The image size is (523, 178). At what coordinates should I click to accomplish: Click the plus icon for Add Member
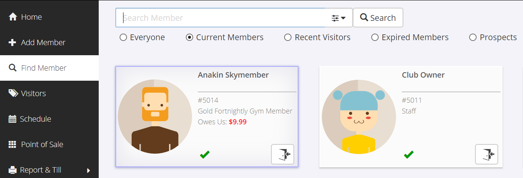(12, 42)
